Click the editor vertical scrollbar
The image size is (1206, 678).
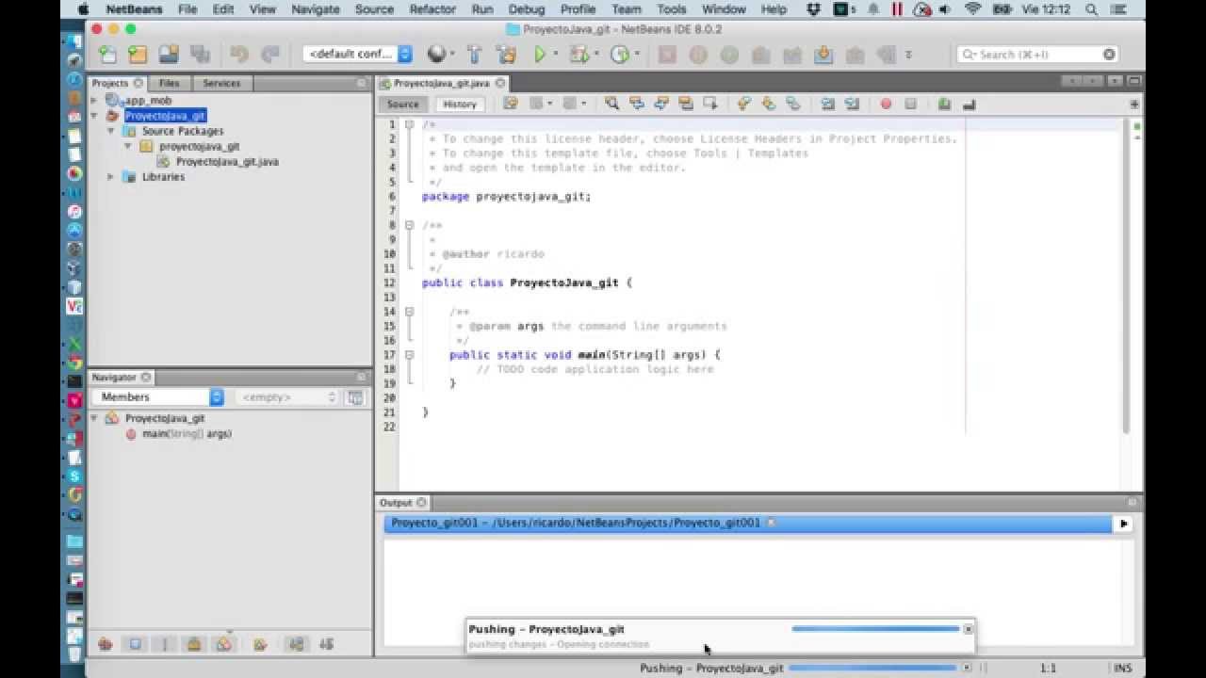pyautogui.click(x=1125, y=276)
